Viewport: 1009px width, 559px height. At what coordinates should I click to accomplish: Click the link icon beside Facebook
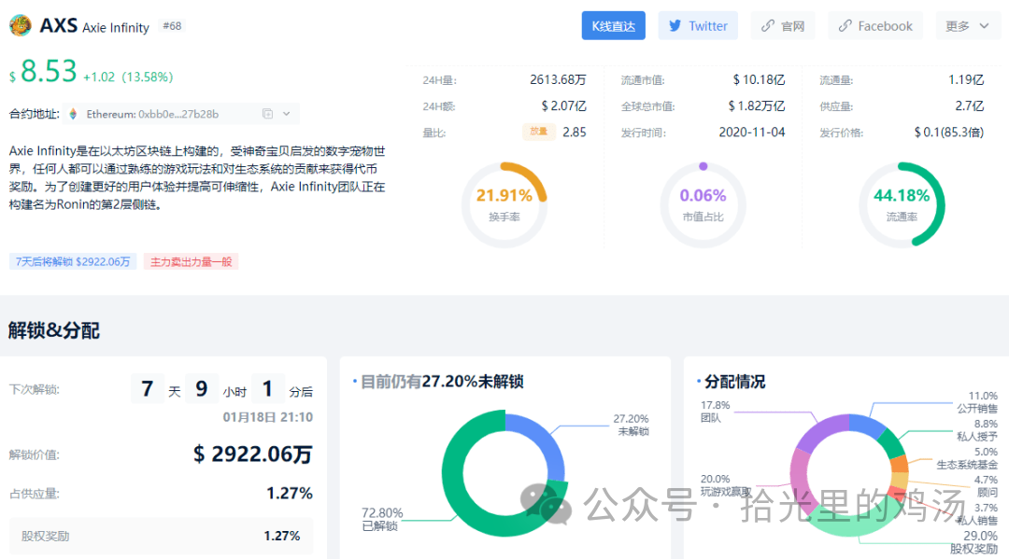coord(845,26)
